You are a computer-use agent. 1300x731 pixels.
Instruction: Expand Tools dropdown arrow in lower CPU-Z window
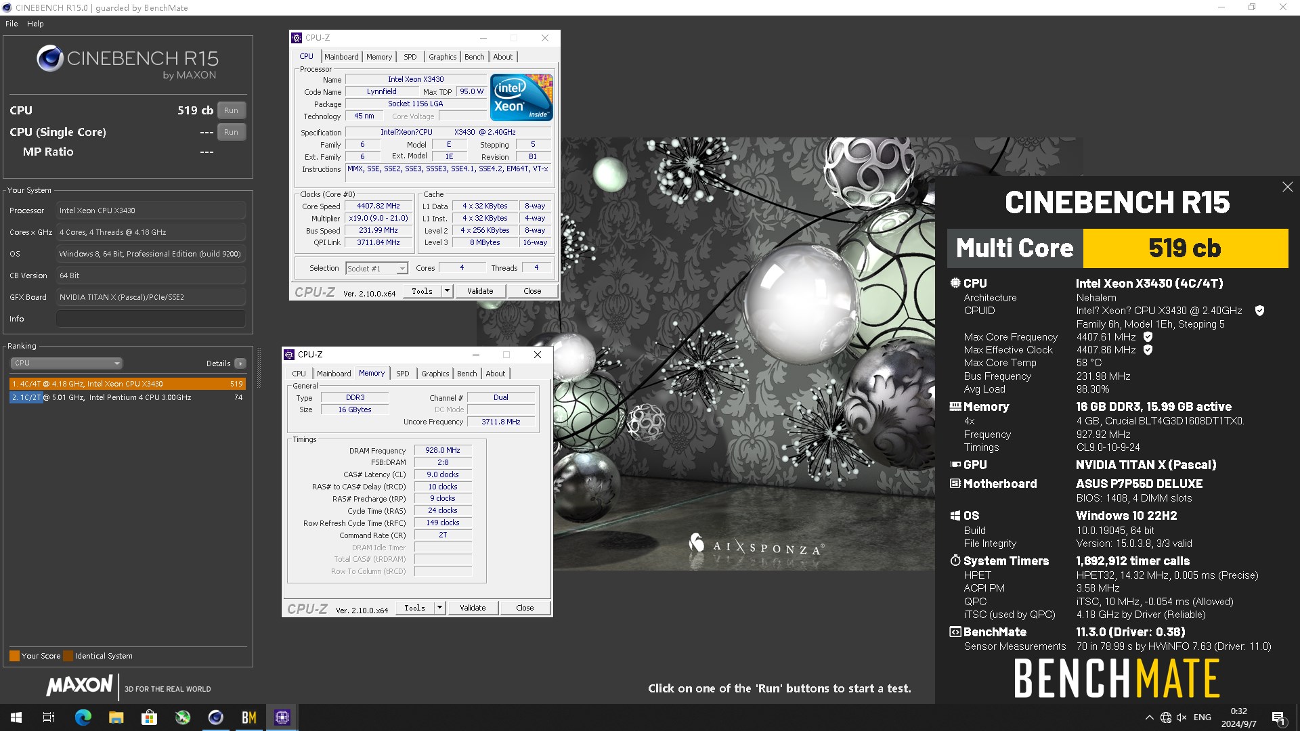439,608
